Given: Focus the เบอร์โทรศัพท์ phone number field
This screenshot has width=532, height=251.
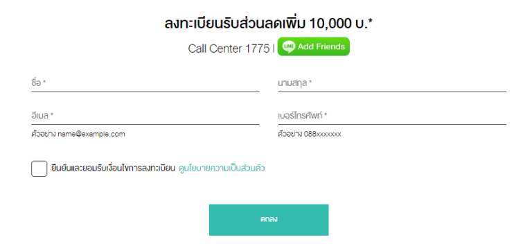Looking at the screenshot, I should pos(392,116).
